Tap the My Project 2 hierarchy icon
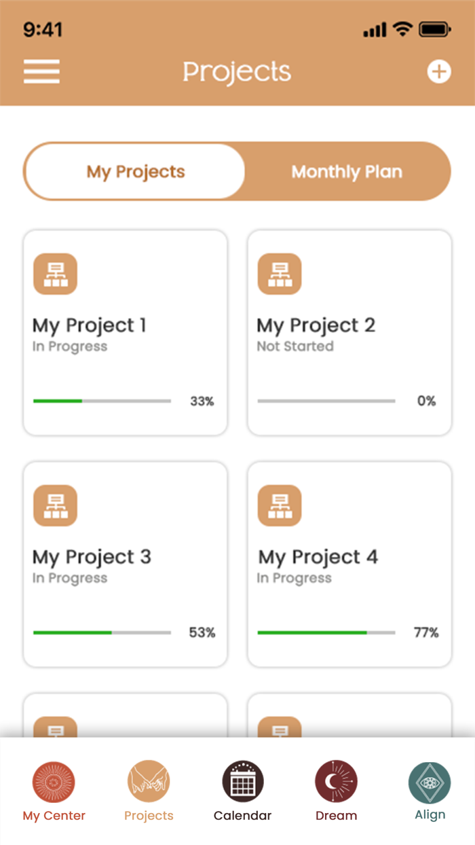Screen dimensions: 475x845 279,274
